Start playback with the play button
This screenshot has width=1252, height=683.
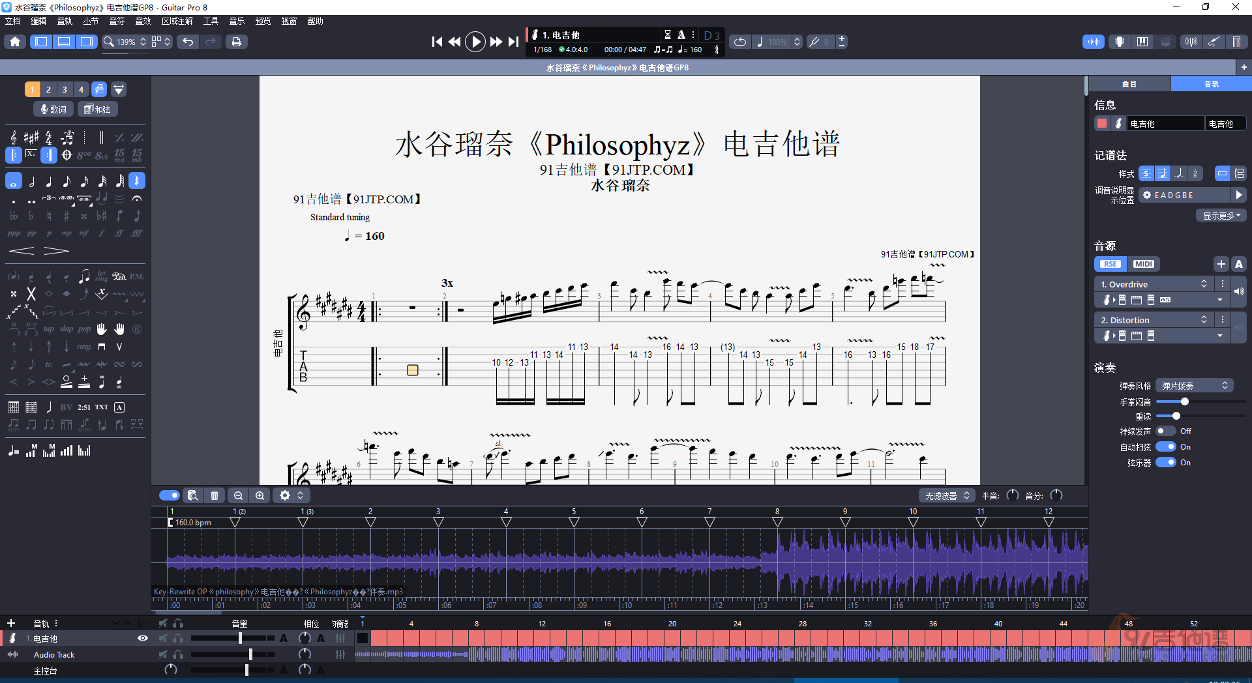point(475,42)
